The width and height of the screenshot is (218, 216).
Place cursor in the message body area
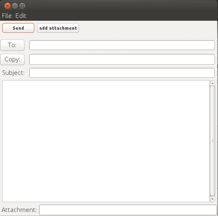pos(106,141)
